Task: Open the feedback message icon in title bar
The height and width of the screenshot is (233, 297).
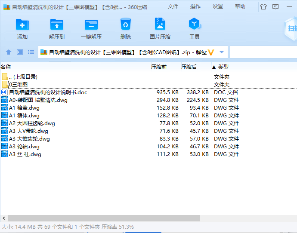Action: [275, 7]
